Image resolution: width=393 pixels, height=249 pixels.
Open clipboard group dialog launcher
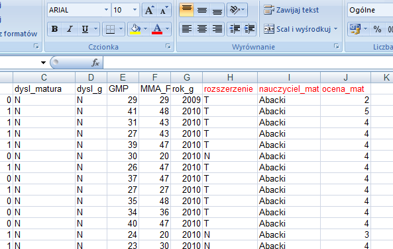point(36,46)
